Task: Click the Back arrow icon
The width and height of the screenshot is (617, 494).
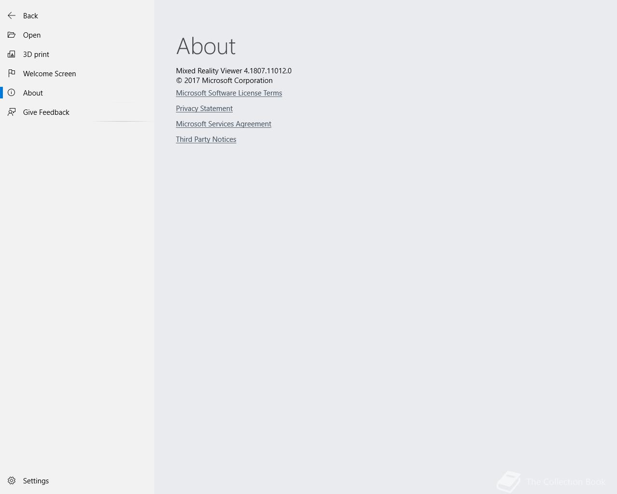Action: click(12, 15)
